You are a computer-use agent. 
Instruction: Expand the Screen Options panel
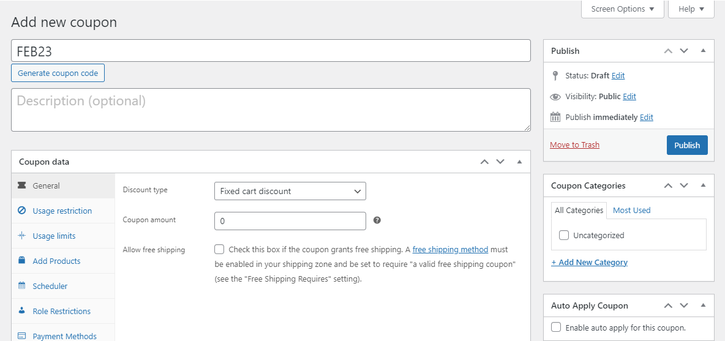coord(622,9)
